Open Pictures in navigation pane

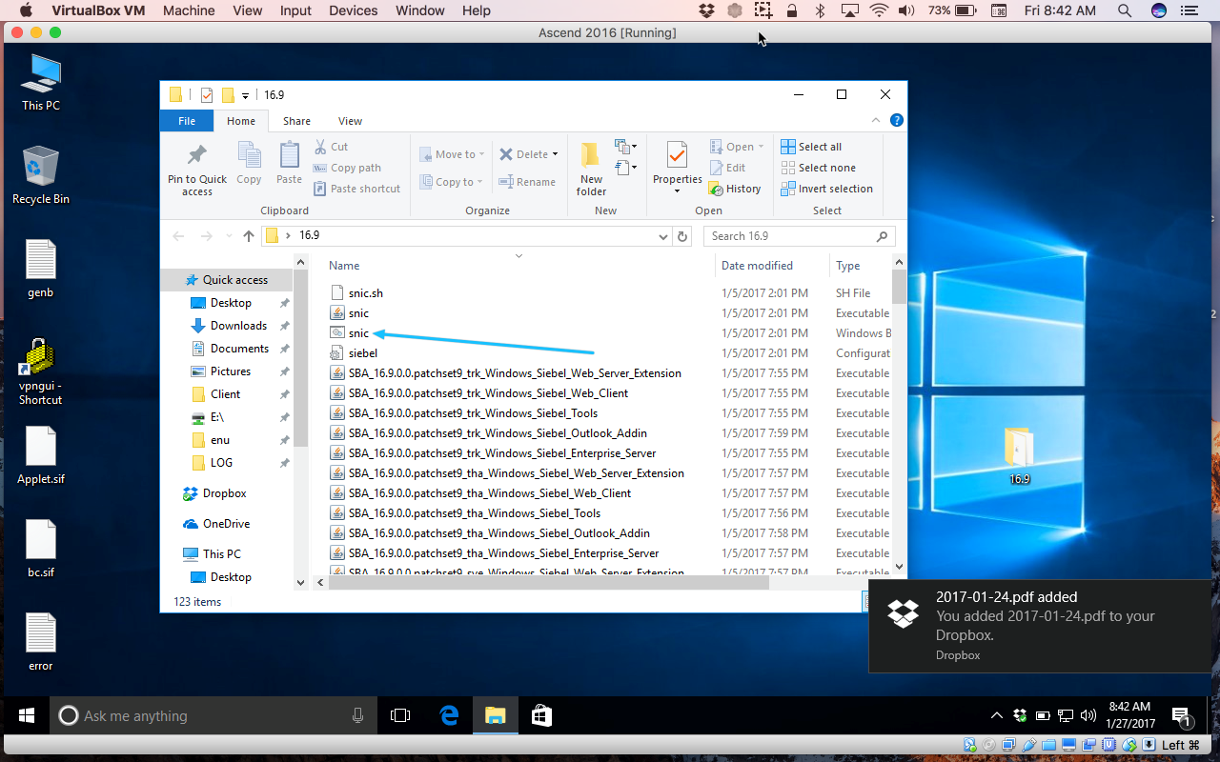coord(231,371)
